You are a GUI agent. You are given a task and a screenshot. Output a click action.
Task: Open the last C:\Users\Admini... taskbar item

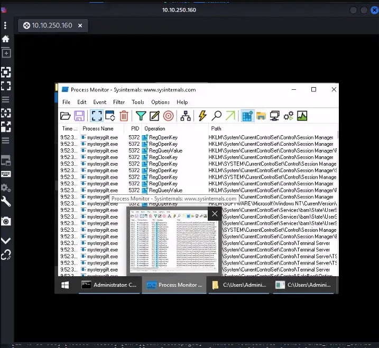click(x=303, y=285)
